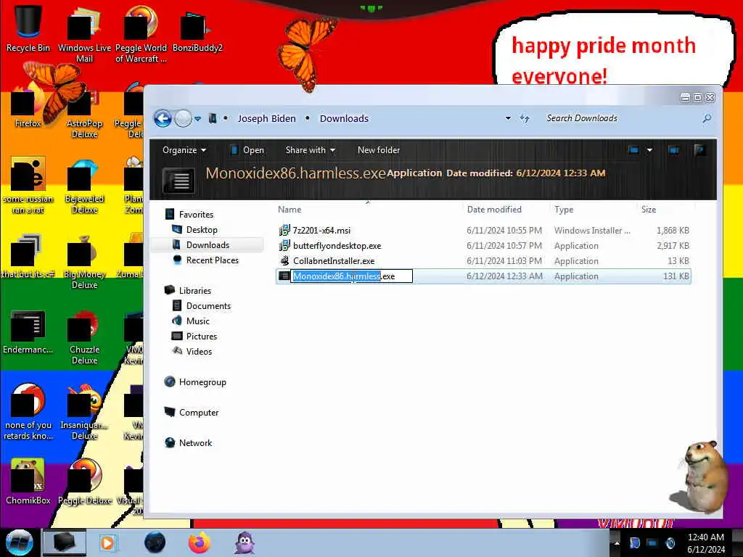Select Libraries in the navigation pane
The width and height of the screenshot is (743, 557).
click(188, 290)
